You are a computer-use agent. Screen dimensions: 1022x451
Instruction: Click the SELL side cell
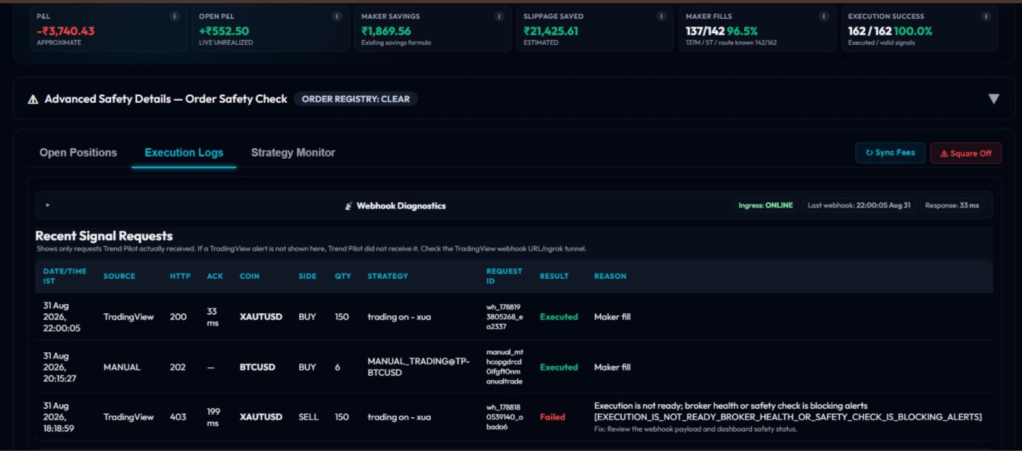308,417
